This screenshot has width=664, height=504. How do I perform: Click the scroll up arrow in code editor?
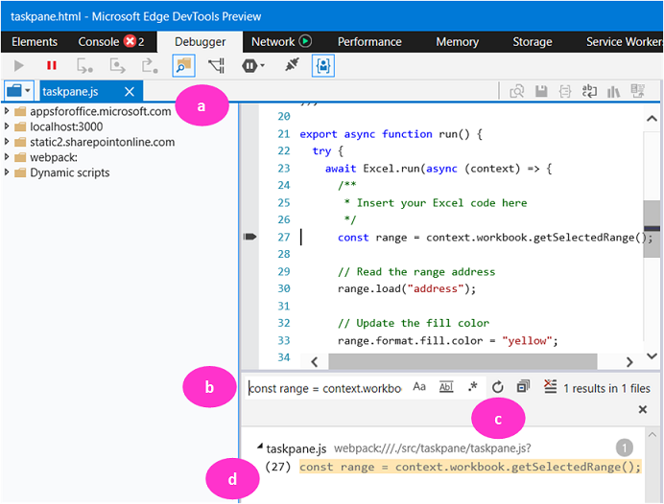(652, 119)
